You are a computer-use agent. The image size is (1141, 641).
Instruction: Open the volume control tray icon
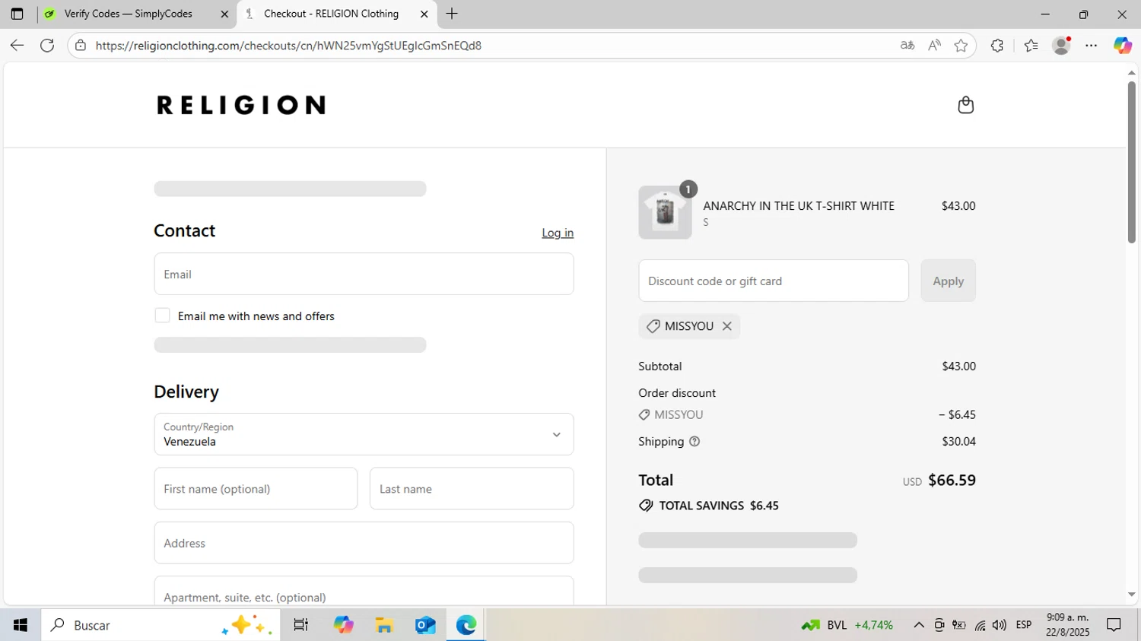[1000, 625]
